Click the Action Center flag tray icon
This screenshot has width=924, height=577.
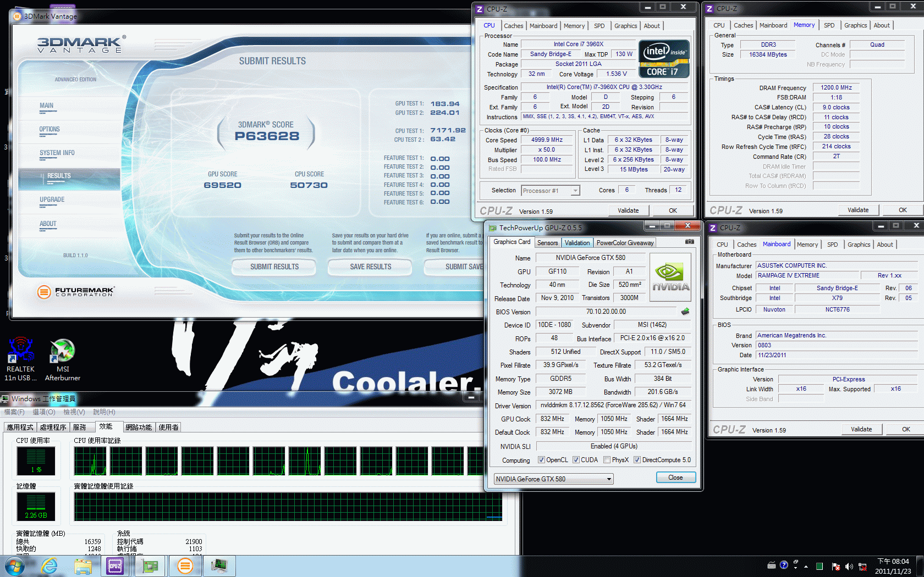(836, 566)
